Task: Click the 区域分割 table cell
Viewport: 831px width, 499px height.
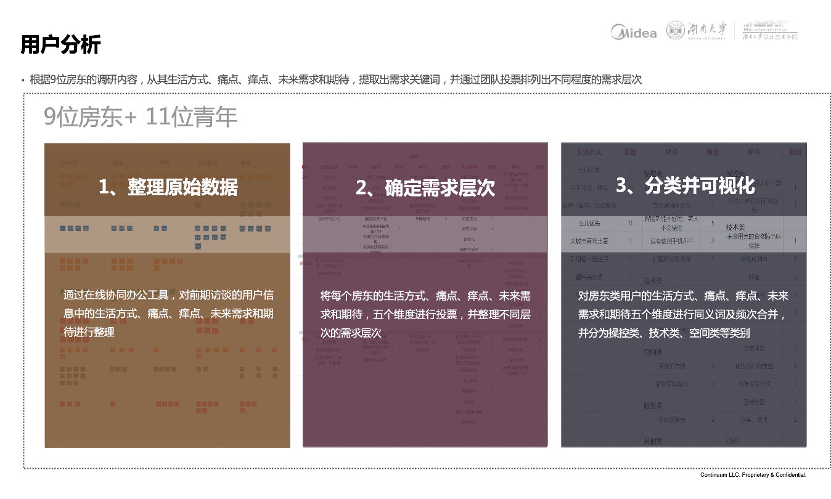Action: [753, 402]
